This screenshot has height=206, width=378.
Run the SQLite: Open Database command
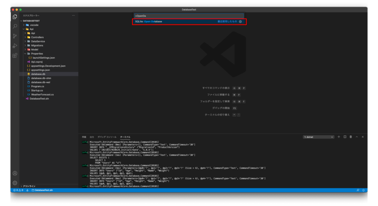click(189, 21)
